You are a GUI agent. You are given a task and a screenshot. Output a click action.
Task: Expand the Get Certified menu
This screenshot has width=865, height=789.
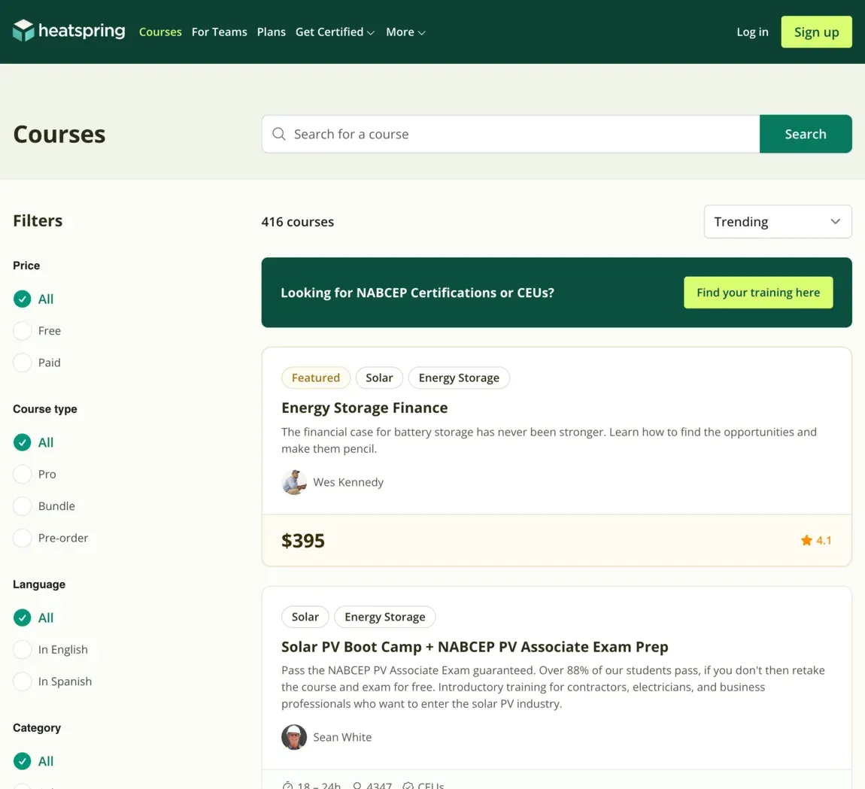335,32
